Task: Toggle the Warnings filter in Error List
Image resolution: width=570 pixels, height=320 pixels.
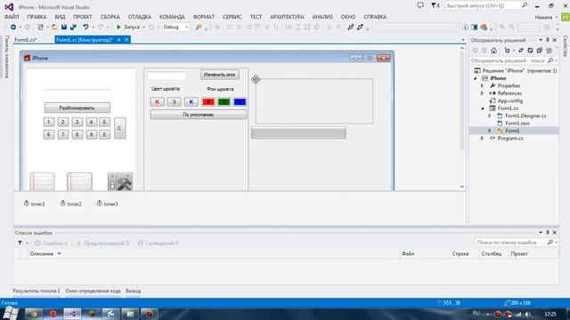Action: pos(103,243)
